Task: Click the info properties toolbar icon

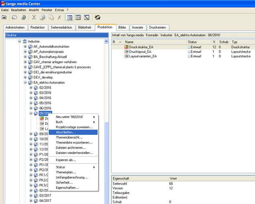Action: coord(23,17)
